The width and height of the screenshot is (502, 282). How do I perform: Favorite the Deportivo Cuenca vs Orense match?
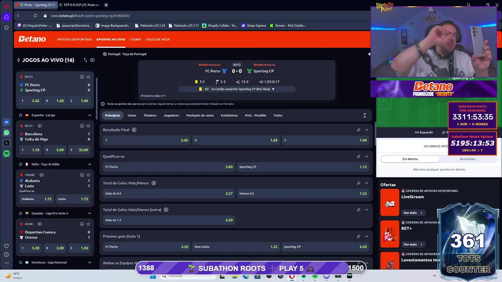click(88, 224)
